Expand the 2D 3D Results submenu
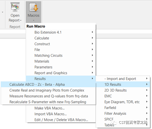 (123, 90)
